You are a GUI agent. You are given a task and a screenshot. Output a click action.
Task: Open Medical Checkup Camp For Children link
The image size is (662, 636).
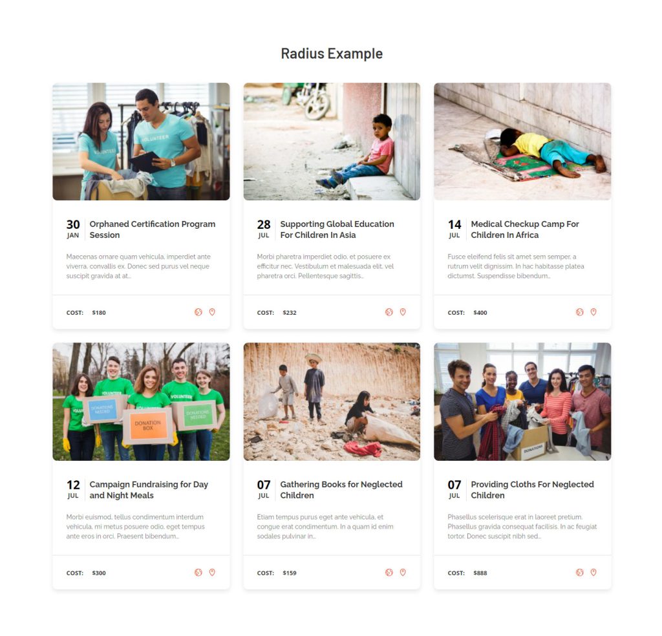coord(525,229)
